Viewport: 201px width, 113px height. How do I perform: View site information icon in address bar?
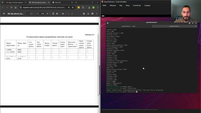(x=21, y=8)
